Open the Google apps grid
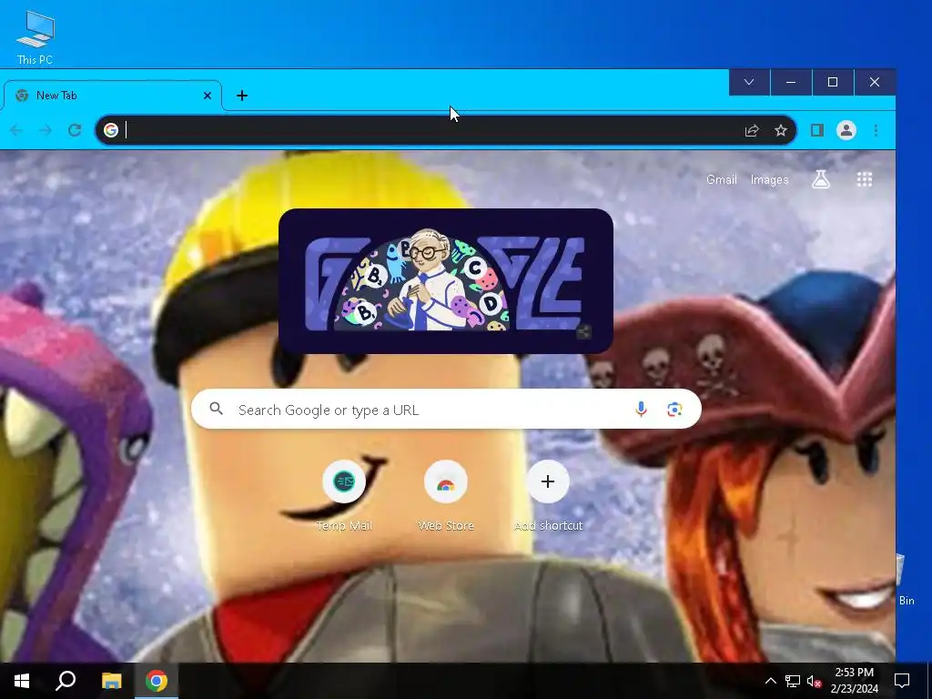The height and width of the screenshot is (699, 932). click(x=865, y=179)
